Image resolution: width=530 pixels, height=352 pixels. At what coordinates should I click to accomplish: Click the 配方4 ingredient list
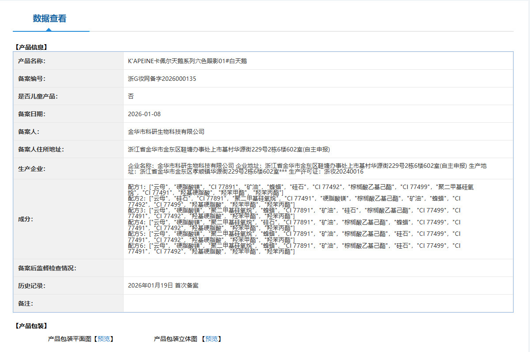[x=294, y=225]
